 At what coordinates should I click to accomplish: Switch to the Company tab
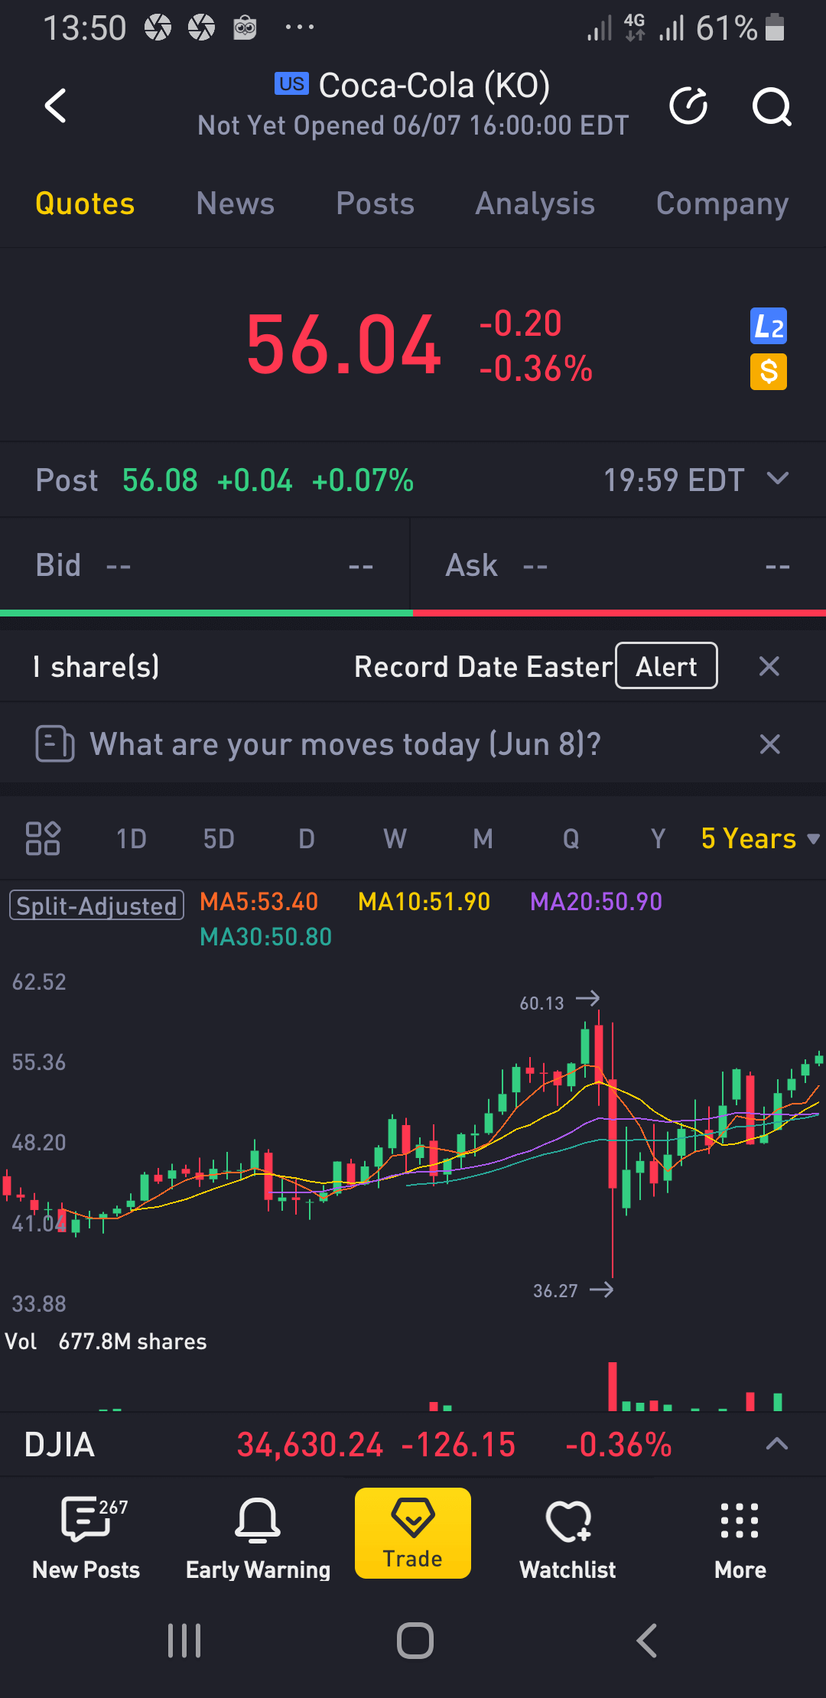point(722,204)
